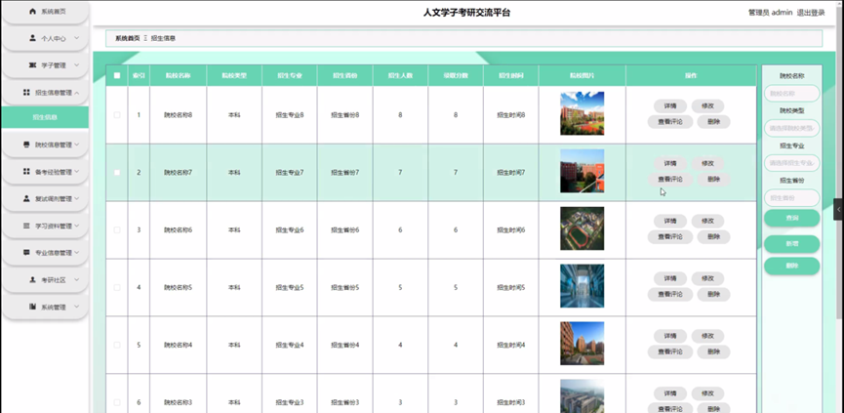Viewport: 844px width, 413px height.
Task: Open 详情 for row 院校名称5
Action: 670,278
